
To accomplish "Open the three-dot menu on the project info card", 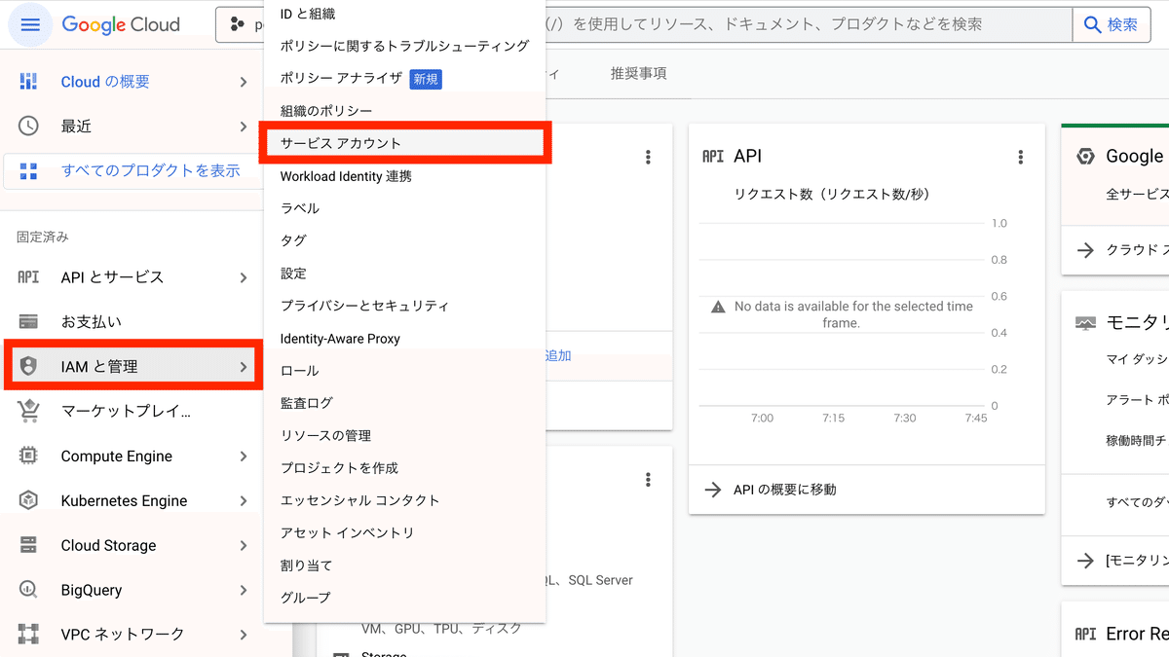I will tap(648, 157).
